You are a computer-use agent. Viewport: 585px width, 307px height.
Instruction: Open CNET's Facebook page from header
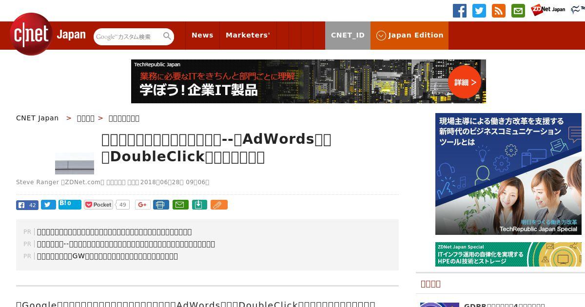pos(460,11)
